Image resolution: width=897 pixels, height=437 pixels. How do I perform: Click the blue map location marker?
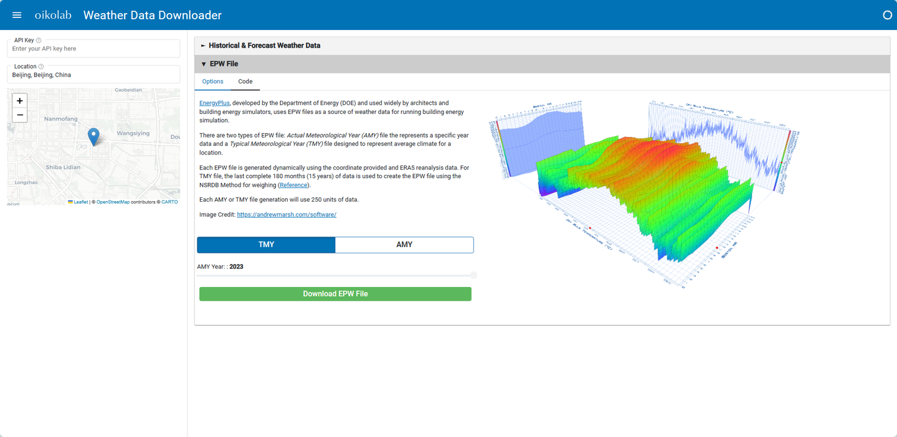tap(93, 136)
